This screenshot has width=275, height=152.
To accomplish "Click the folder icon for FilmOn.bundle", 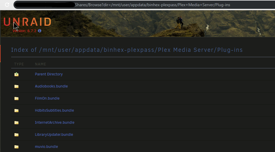I will (16, 98).
